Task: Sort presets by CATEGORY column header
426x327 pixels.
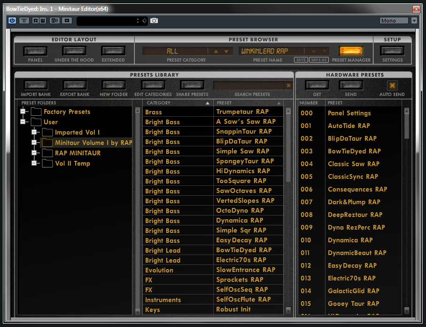Action: [x=178, y=103]
